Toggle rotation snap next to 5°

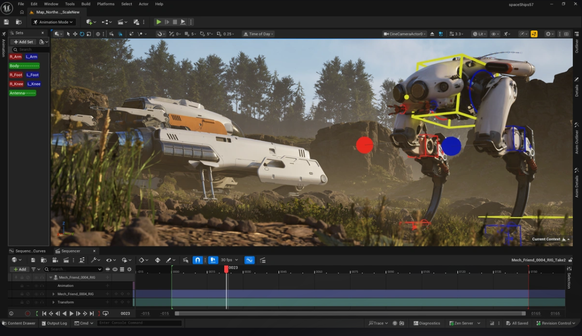[x=202, y=34]
